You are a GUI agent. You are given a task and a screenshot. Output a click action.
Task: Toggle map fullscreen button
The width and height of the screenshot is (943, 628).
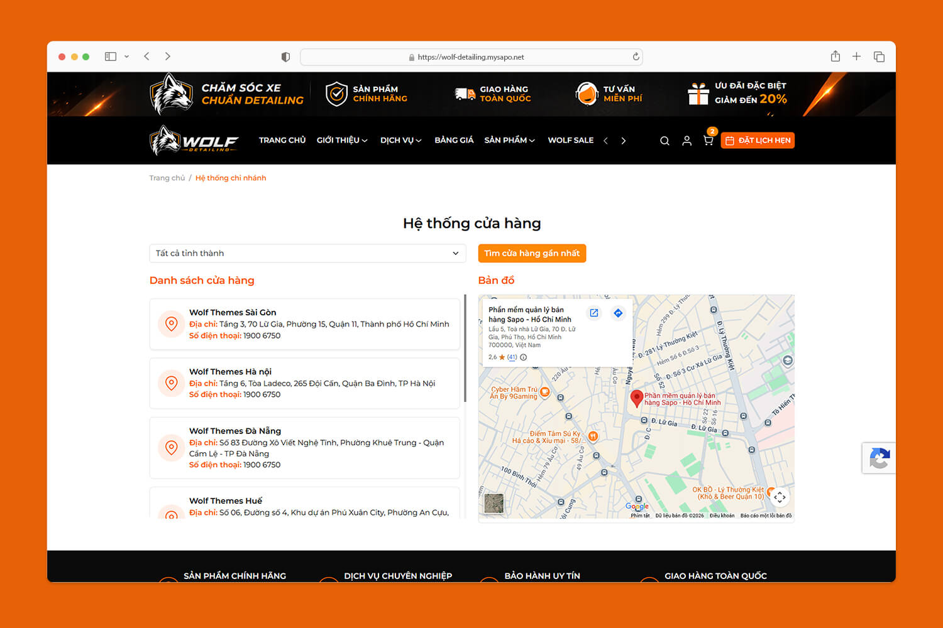pos(780,497)
